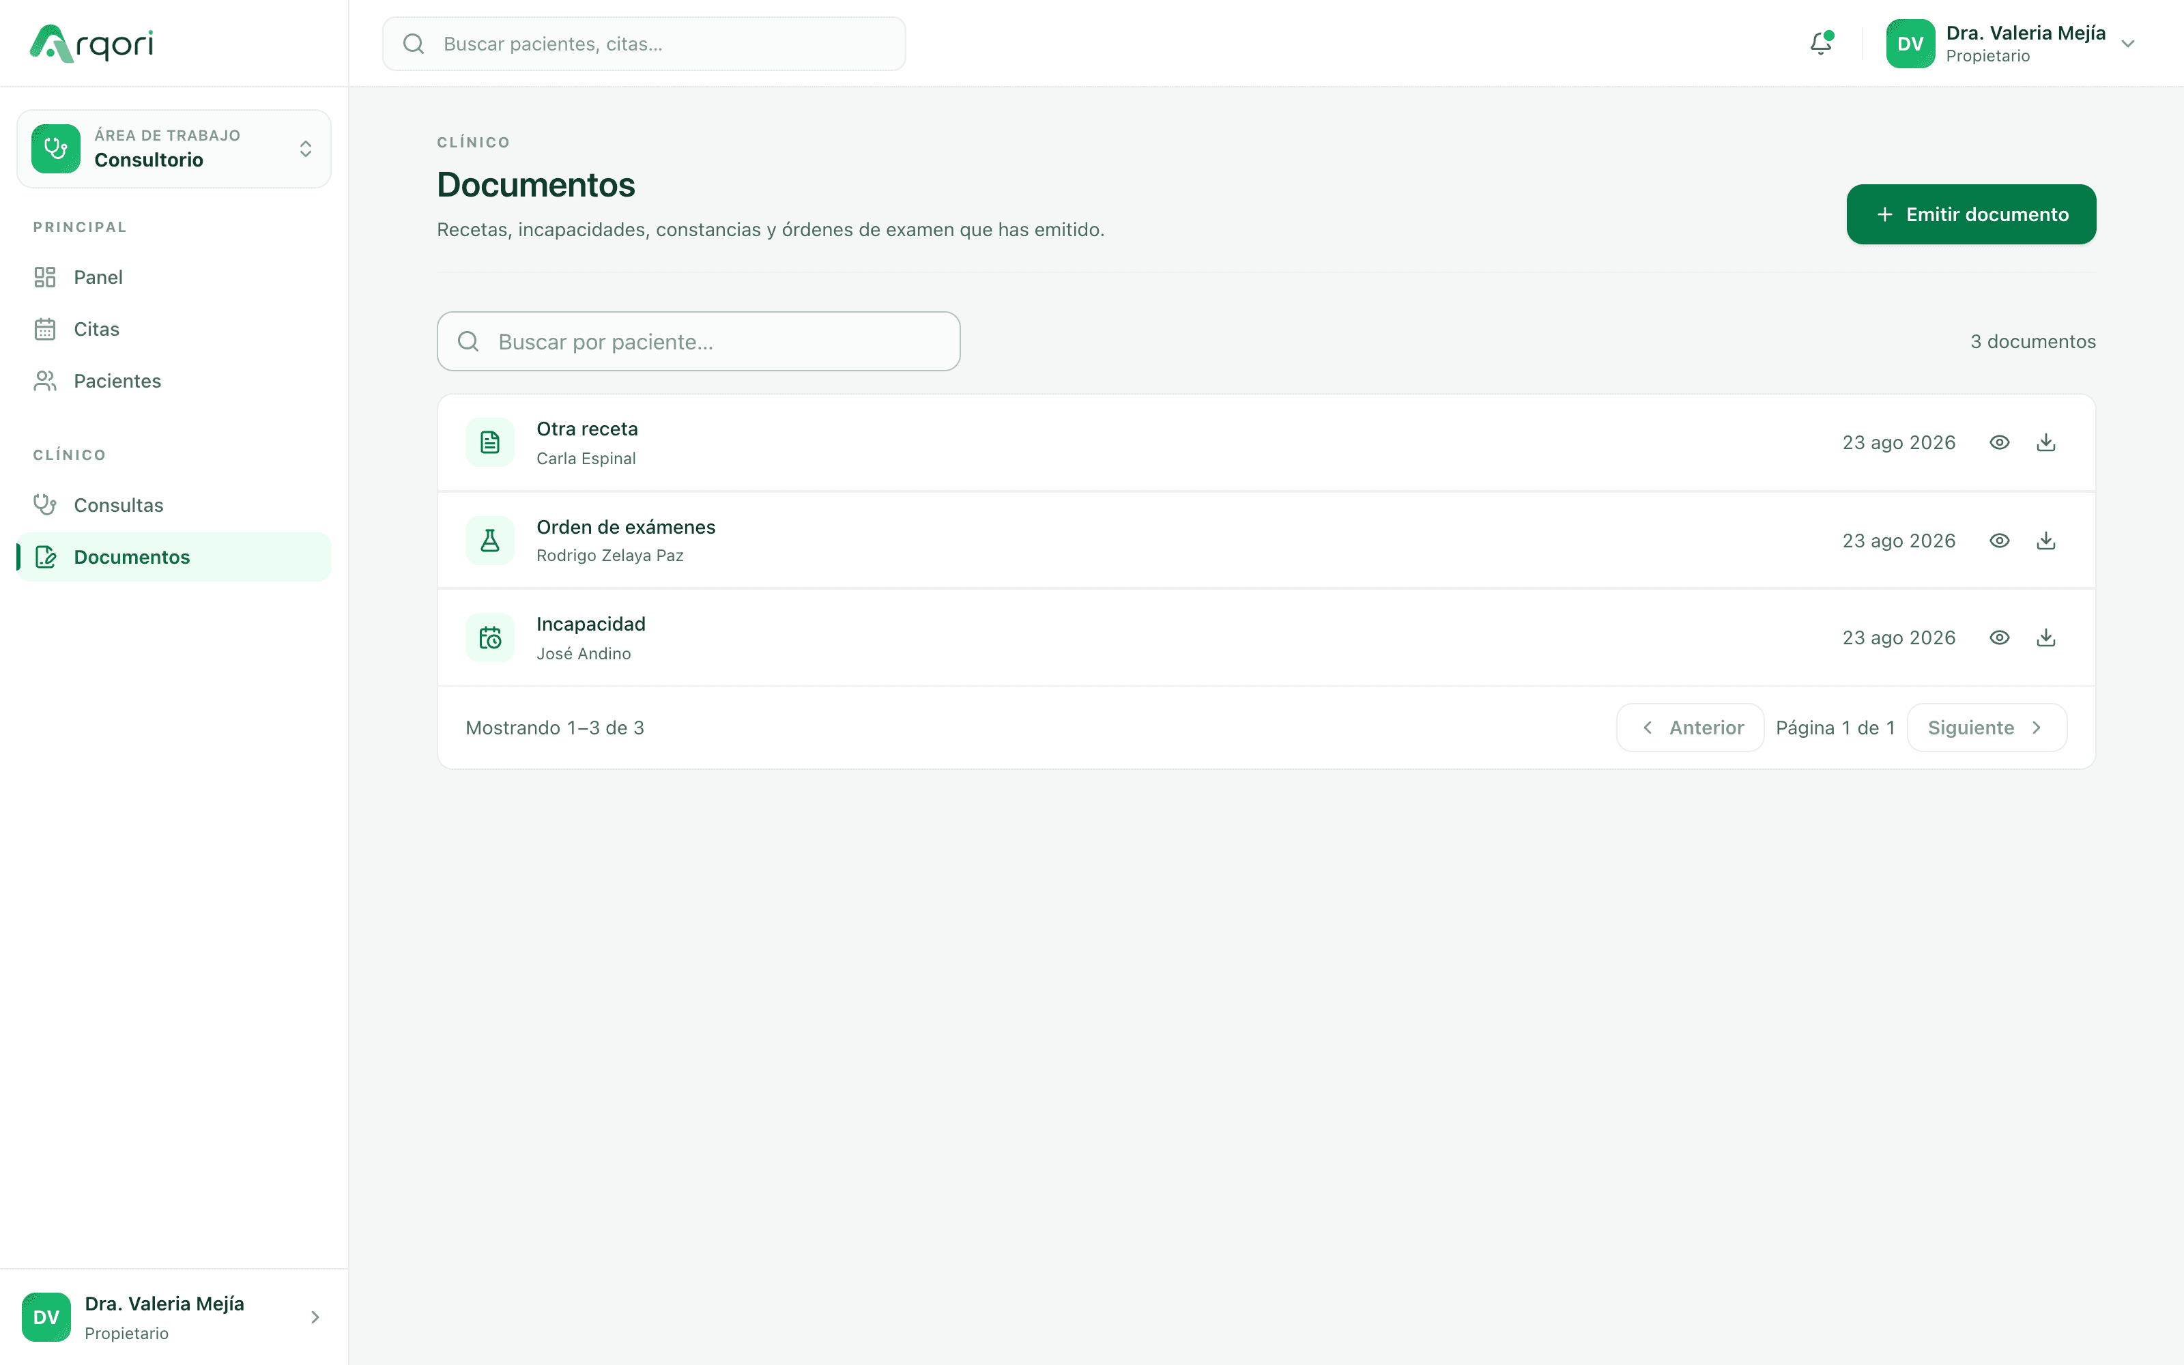Click the Página 1 de 1 indicator
Screen dimensions: 2184x1365
1835,728
